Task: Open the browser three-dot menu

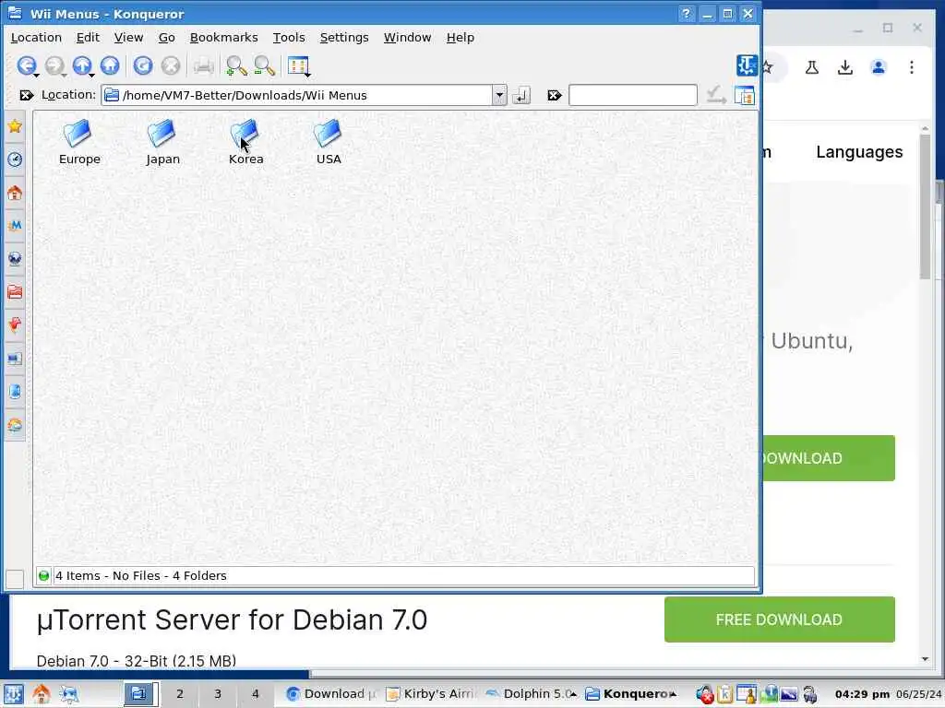Action: tap(911, 67)
